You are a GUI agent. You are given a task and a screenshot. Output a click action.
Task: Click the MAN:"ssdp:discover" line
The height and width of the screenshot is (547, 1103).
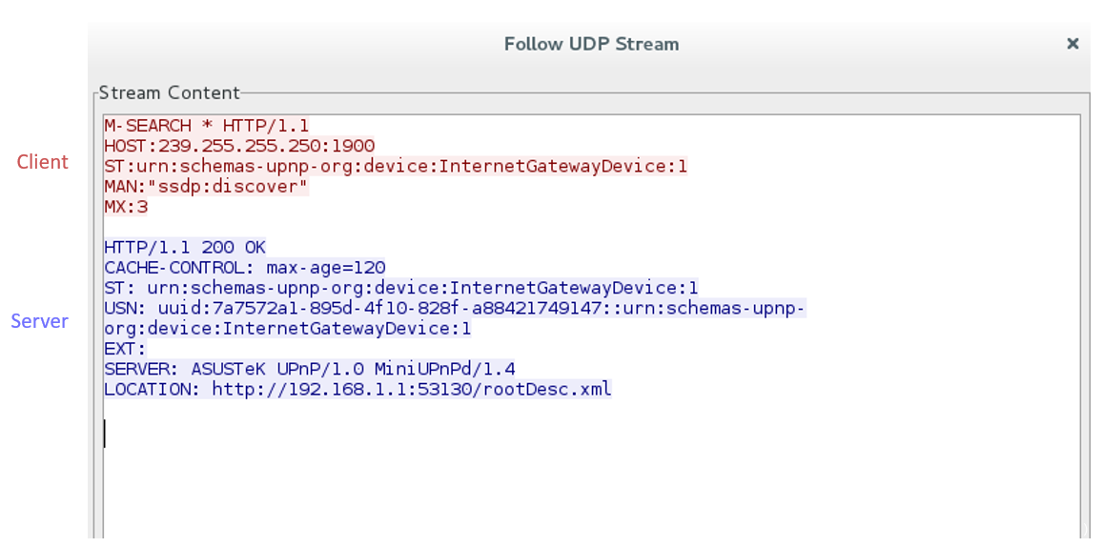tap(206, 187)
